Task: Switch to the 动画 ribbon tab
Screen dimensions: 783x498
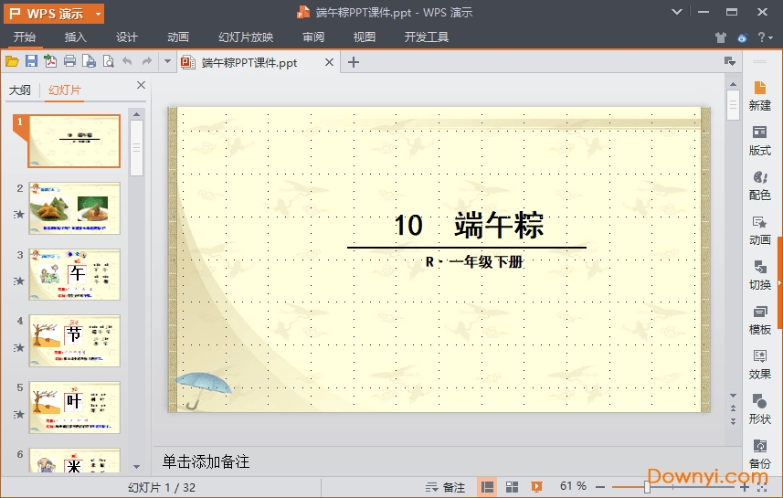Action: 178,37
